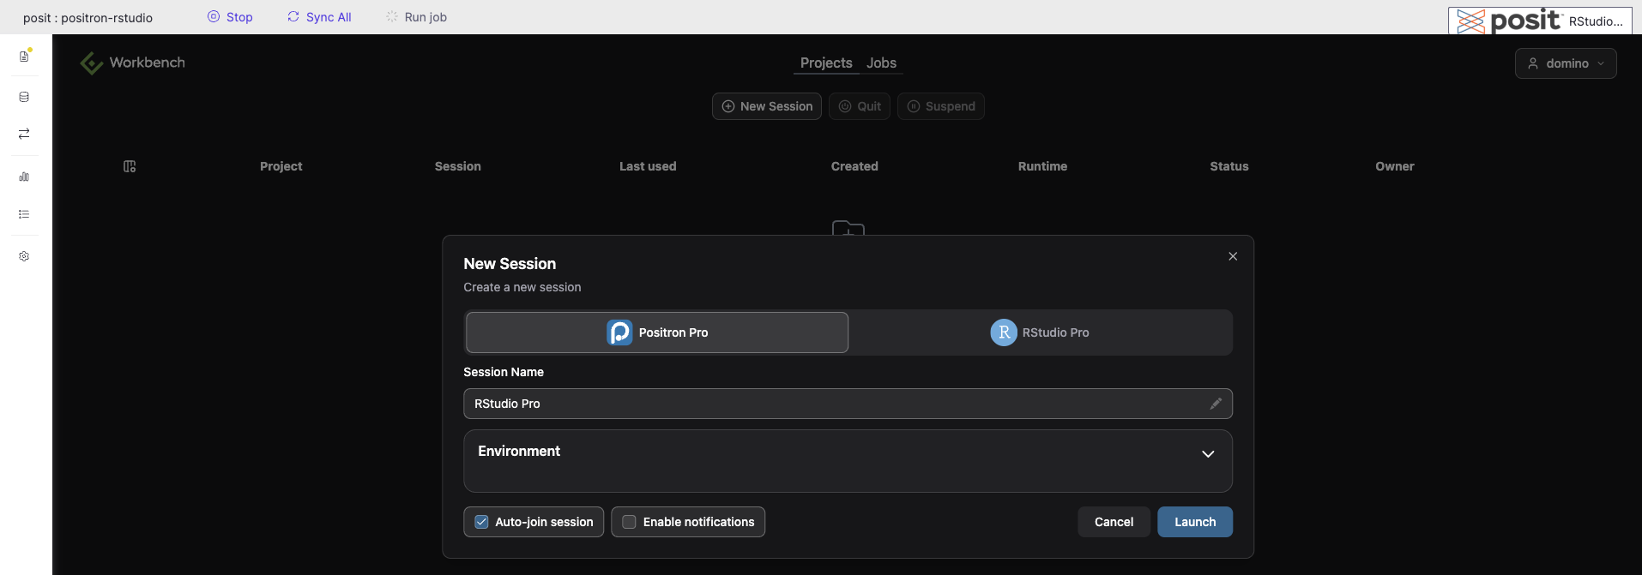This screenshot has width=1642, height=575.
Task: Expand the Environment section chevron
Action: point(1208,453)
